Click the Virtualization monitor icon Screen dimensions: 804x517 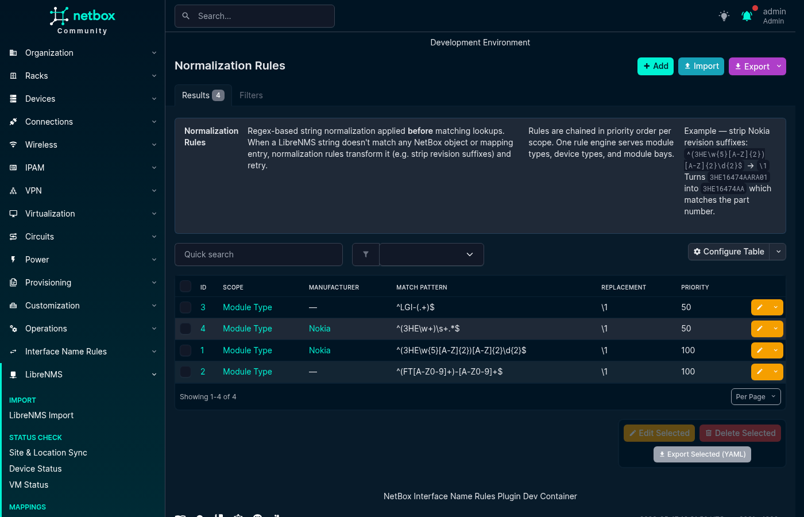point(13,214)
